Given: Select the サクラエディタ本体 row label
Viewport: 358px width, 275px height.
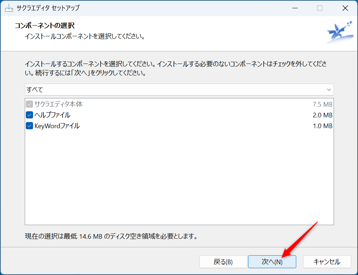Looking at the screenshot, I should (59, 104).
